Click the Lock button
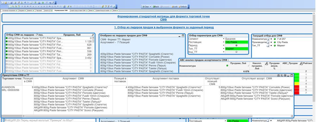This screenshot has height=122, width=317. pos(175,7)
